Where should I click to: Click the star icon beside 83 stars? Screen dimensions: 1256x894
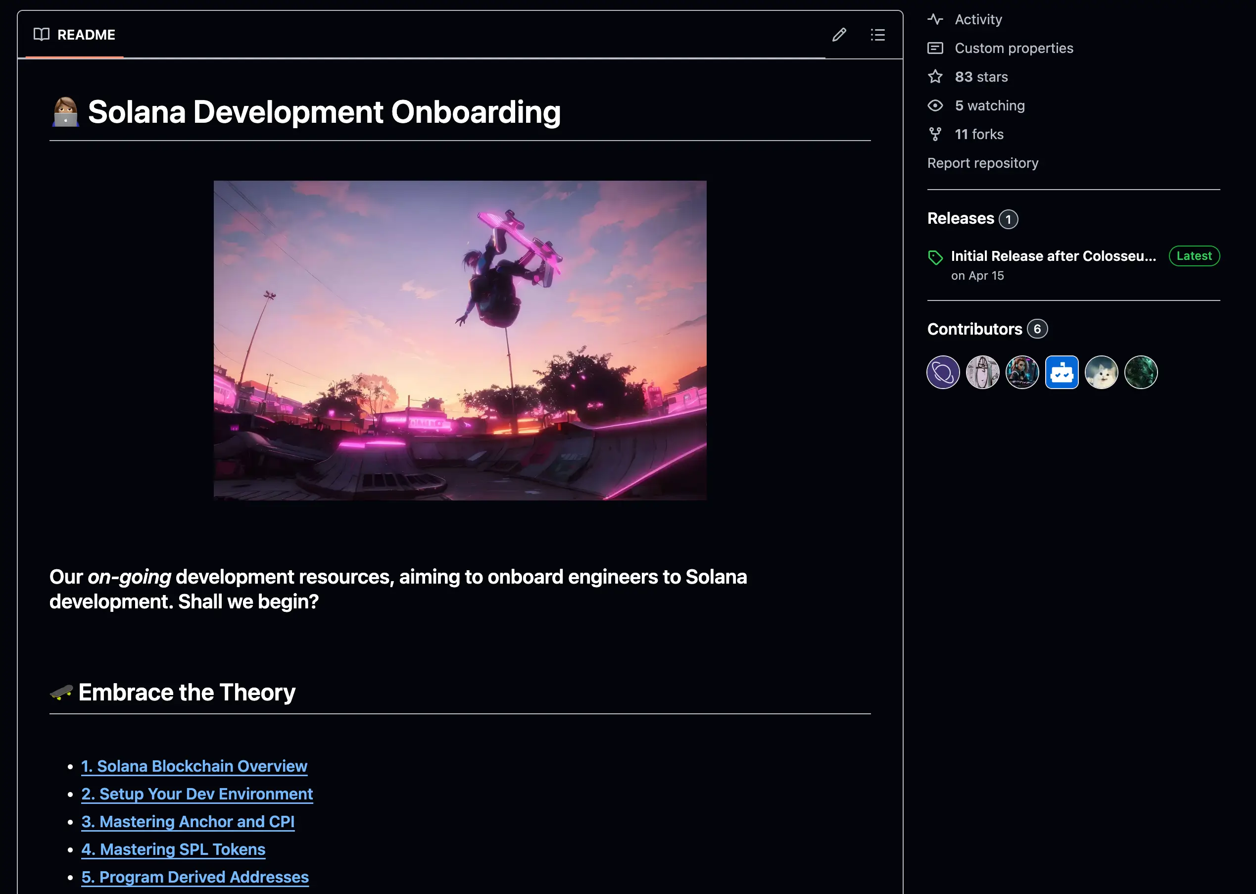pos(935,77)
